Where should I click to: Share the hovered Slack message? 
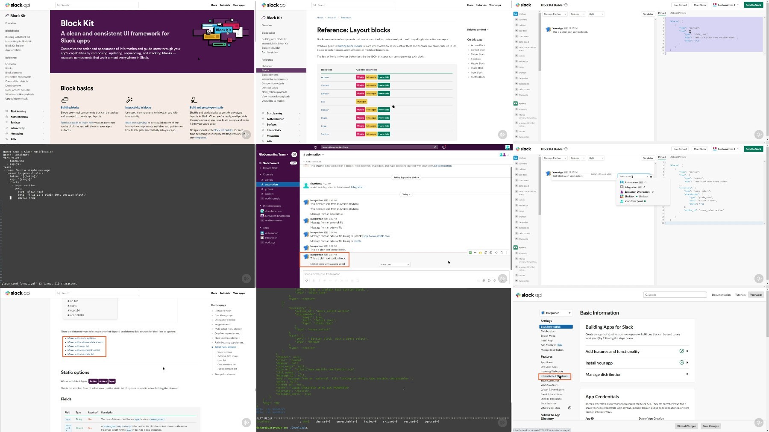[496, 253]
